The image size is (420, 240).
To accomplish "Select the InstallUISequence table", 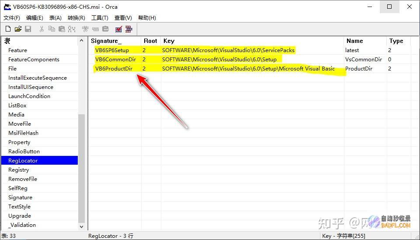I will click(31, 87).
